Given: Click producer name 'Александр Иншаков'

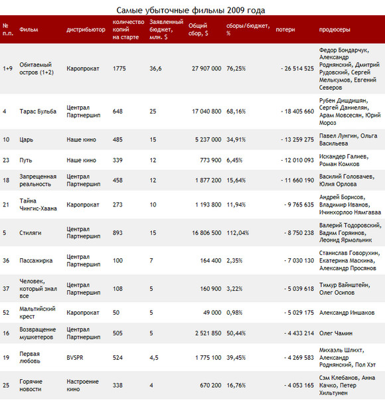Looking at the screenshot, I should [346, 313].
